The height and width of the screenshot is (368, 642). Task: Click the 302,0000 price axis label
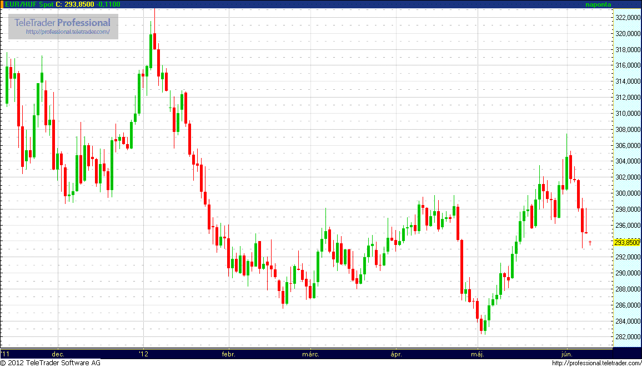(x=628, y=177)
